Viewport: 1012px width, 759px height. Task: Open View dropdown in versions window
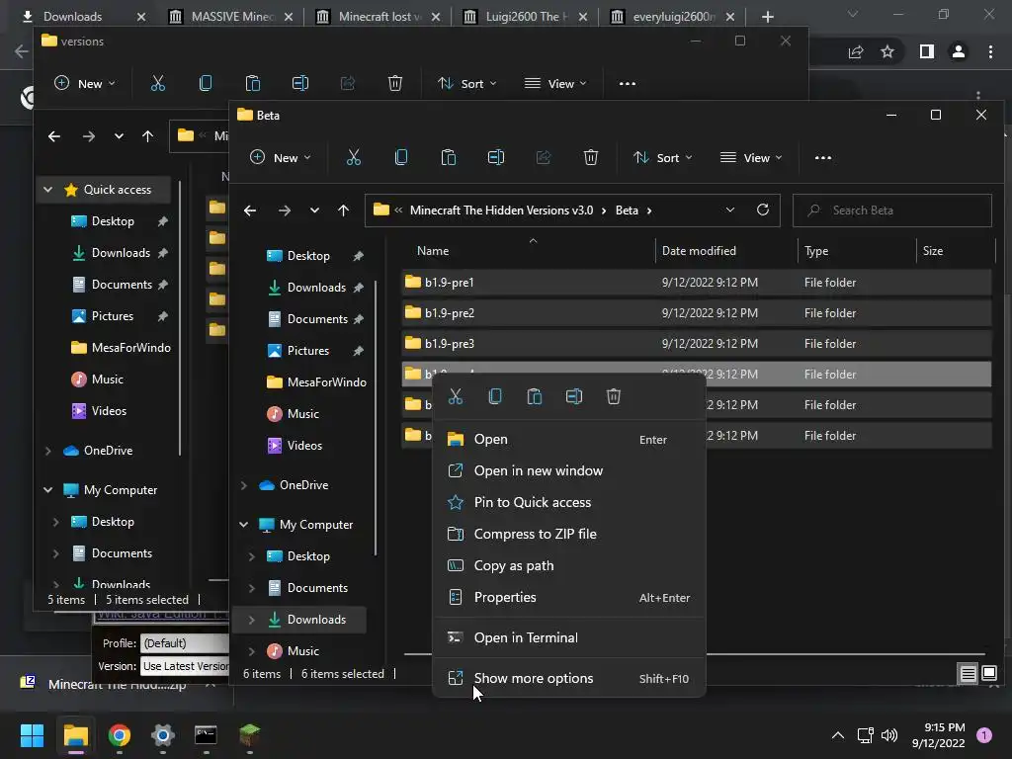555,84
